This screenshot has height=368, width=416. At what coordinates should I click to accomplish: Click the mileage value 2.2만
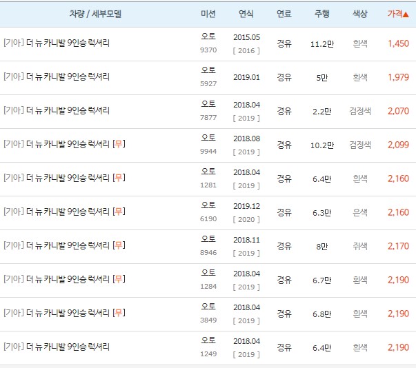322,112
